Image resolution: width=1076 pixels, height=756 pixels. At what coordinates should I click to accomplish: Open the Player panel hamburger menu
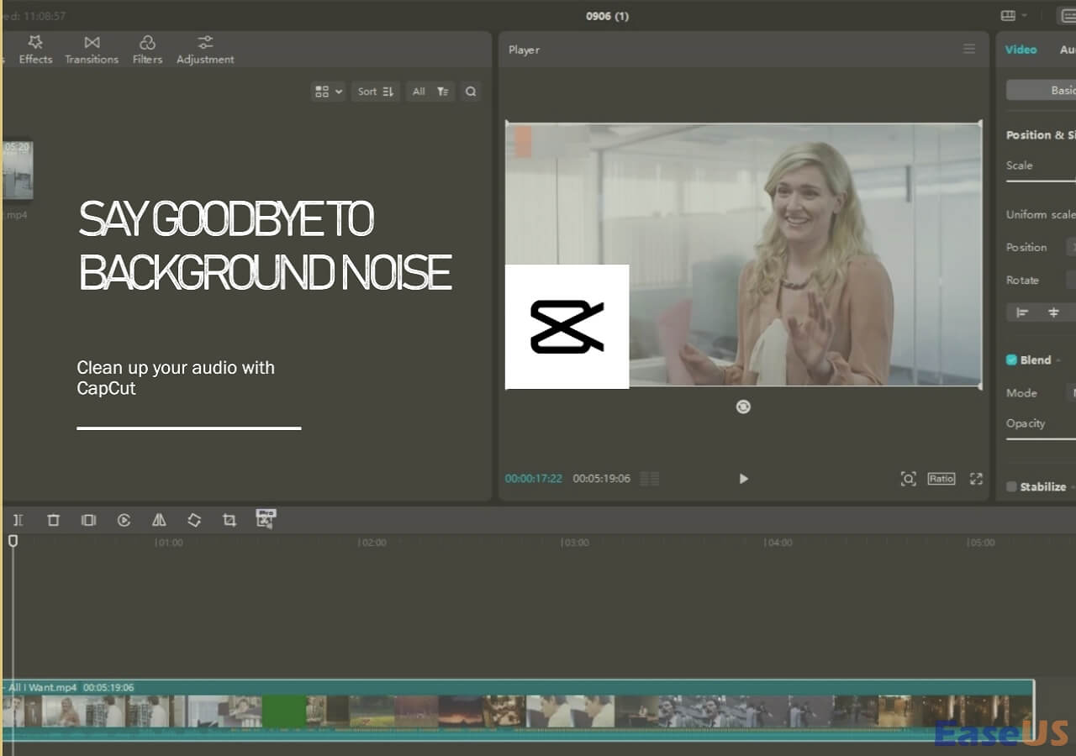[x=969, y=50]
